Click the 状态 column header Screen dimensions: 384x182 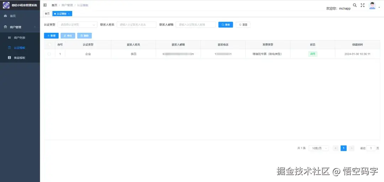point(313,45)
